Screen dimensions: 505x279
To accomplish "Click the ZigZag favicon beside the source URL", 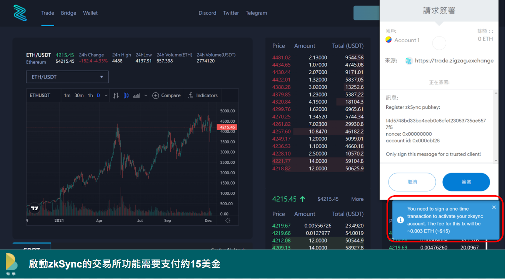I will click(409, 61).
